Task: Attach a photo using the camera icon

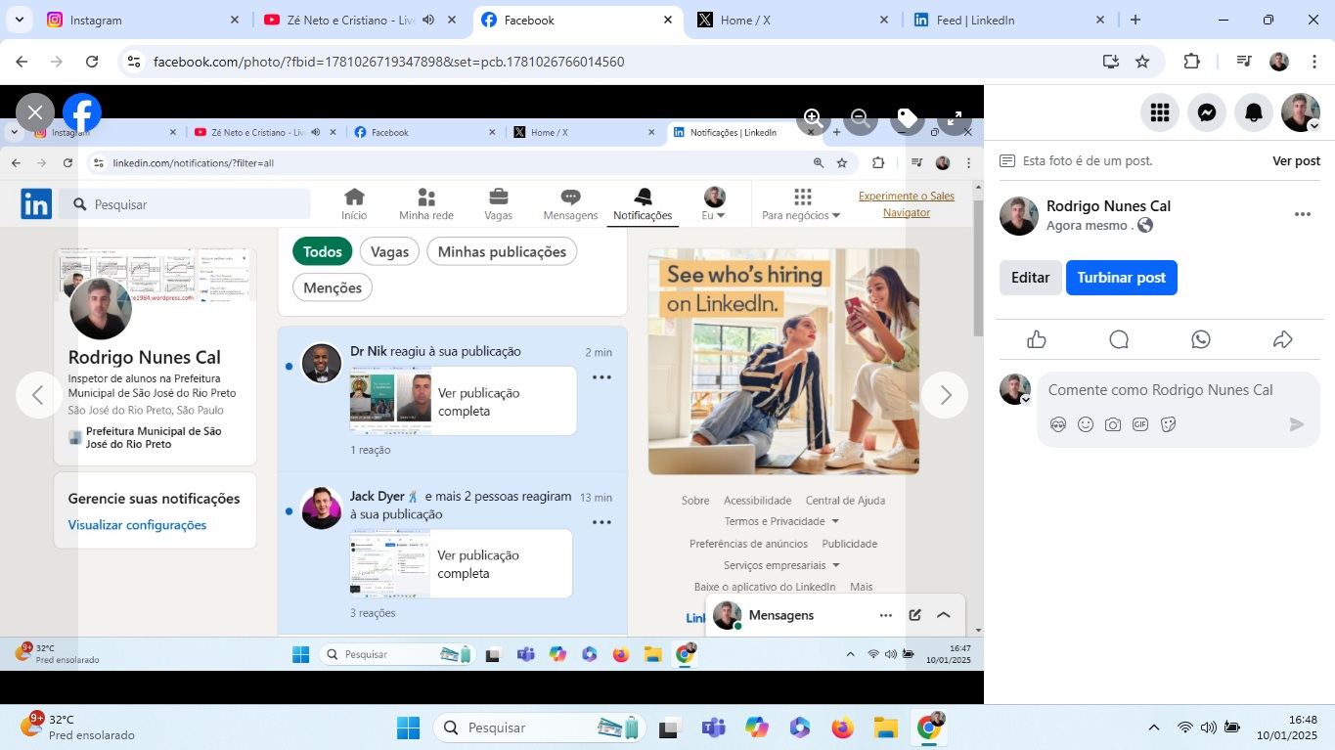Action: pyautogui.click(x=1113, y=424)
